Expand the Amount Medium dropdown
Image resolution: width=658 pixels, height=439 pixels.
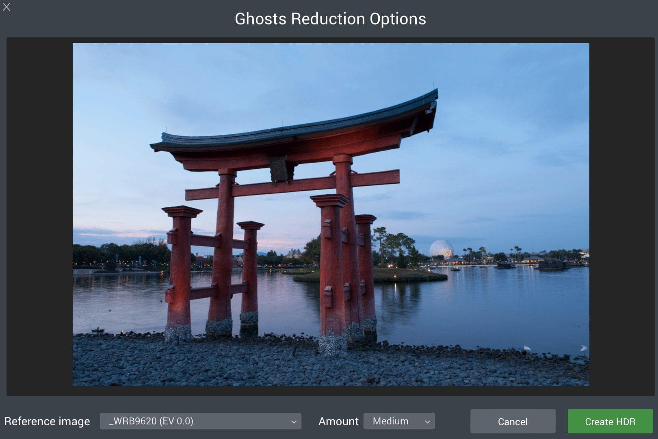point(399,421)
